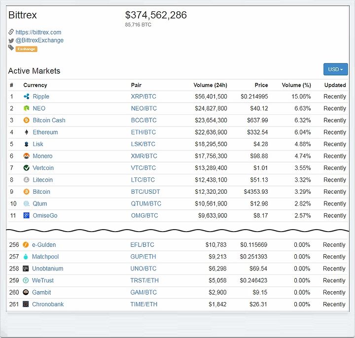The image size is (355, 338).
Task: Open the Qtum currency link
Action: coord(40,203)
